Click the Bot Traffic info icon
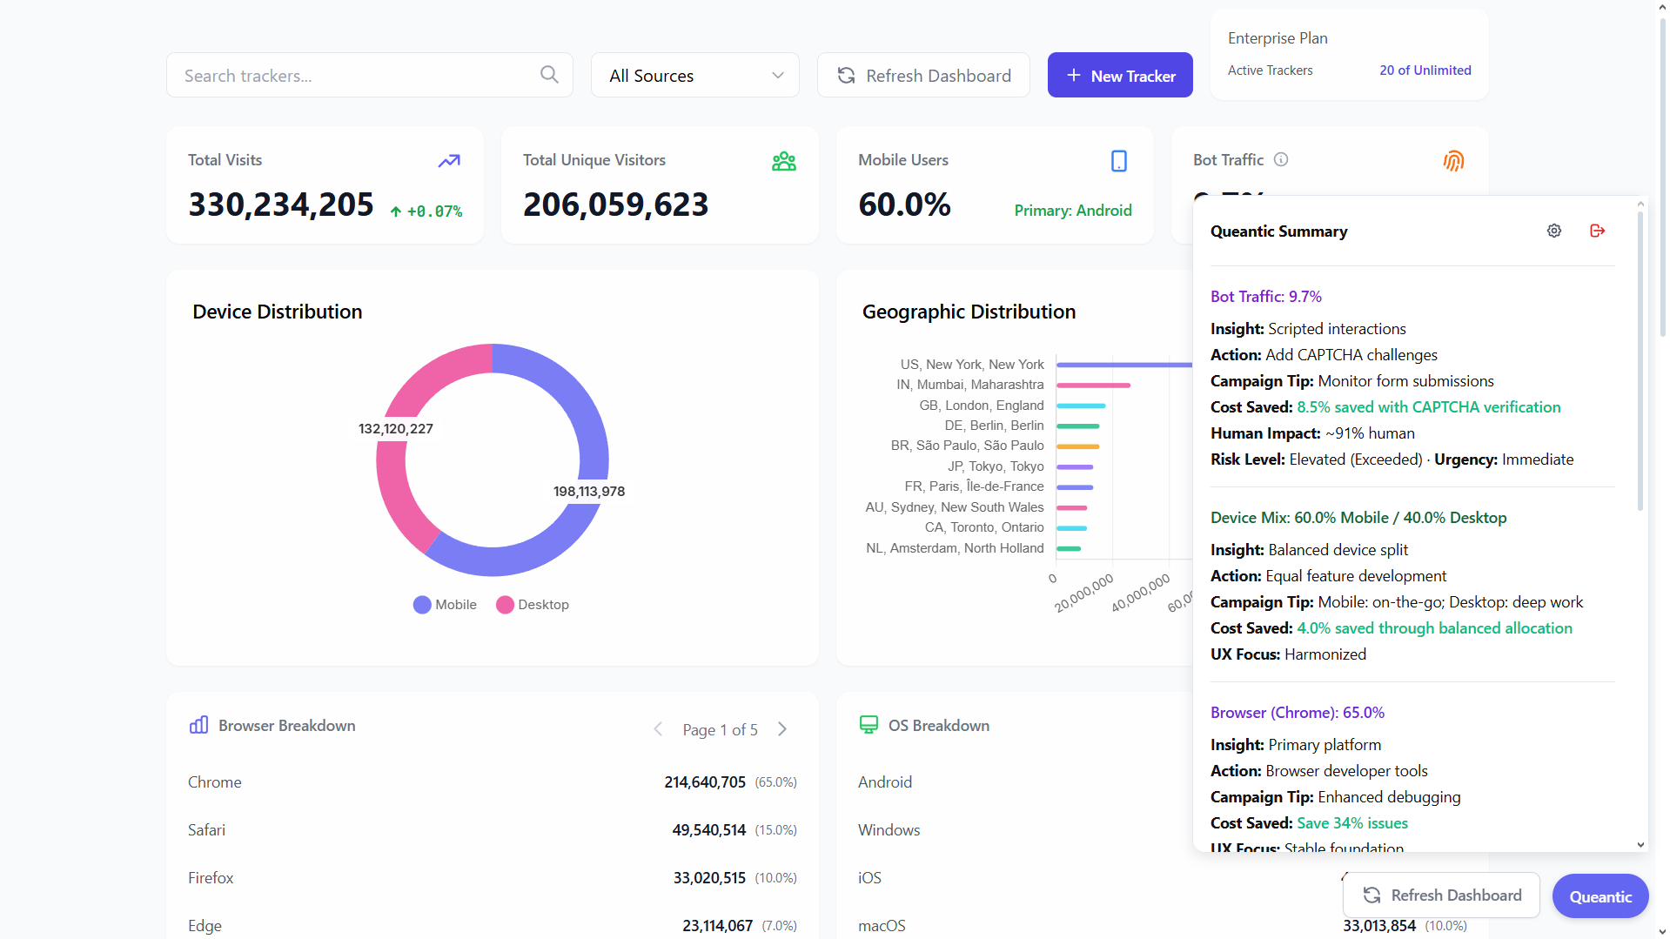Viewport: 1670px width, 939px height. pyautogui.click(x=1281, y=159)
